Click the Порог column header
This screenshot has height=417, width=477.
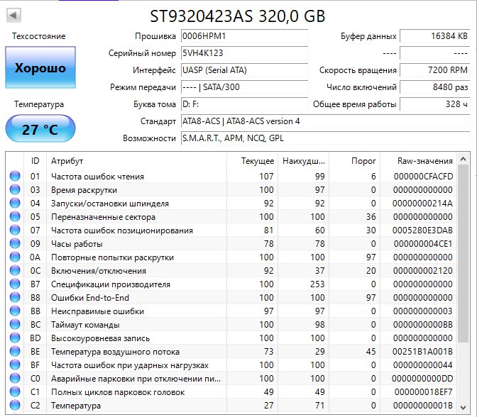point(354,161)
